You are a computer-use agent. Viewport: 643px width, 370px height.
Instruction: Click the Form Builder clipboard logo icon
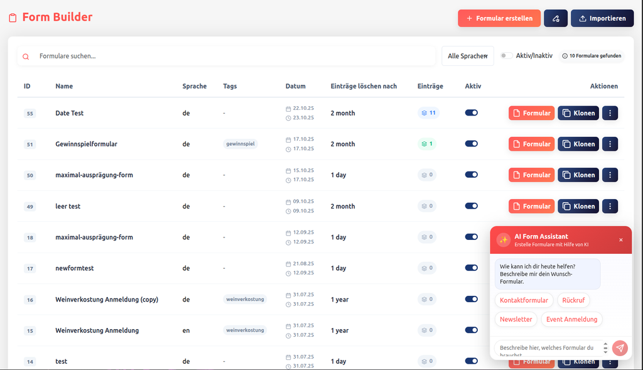[x=13, y=18]
